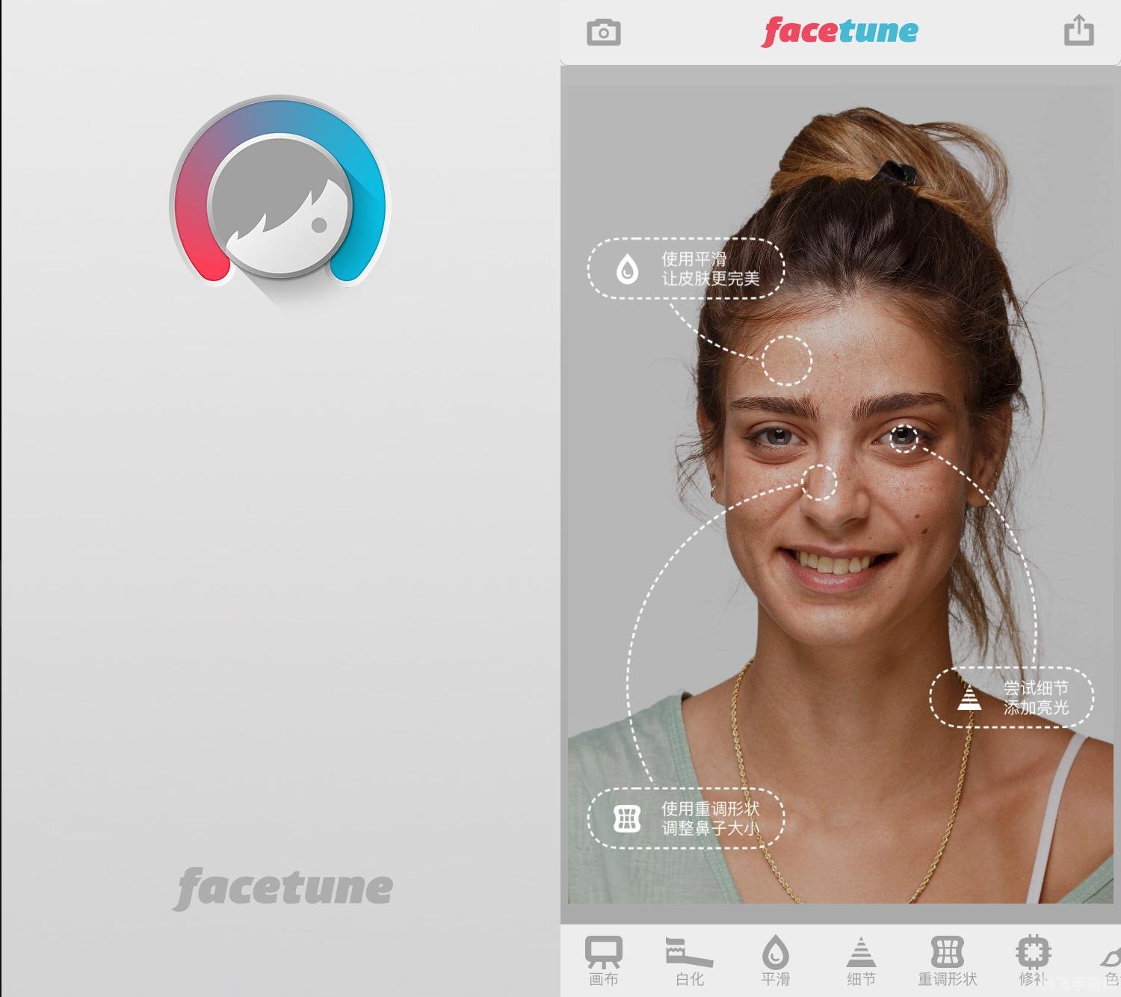Viewport: 1121px width, 997px height.
Task: Click the dashed circle on the eye
Action: [904, 437]
